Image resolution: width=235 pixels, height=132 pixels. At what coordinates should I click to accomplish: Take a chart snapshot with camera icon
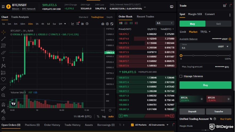click(103, 24)
